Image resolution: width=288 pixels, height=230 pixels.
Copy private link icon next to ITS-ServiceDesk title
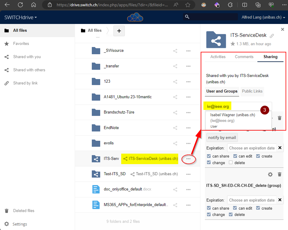tap(272, 36)
